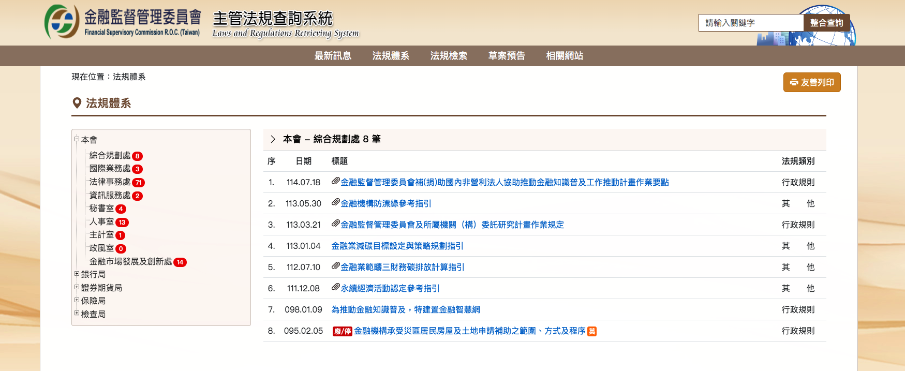Select 資訊服務處 in the tree
Image resolution: width=905 pixels, height=371 pixels.
click(x=110, y=196)
